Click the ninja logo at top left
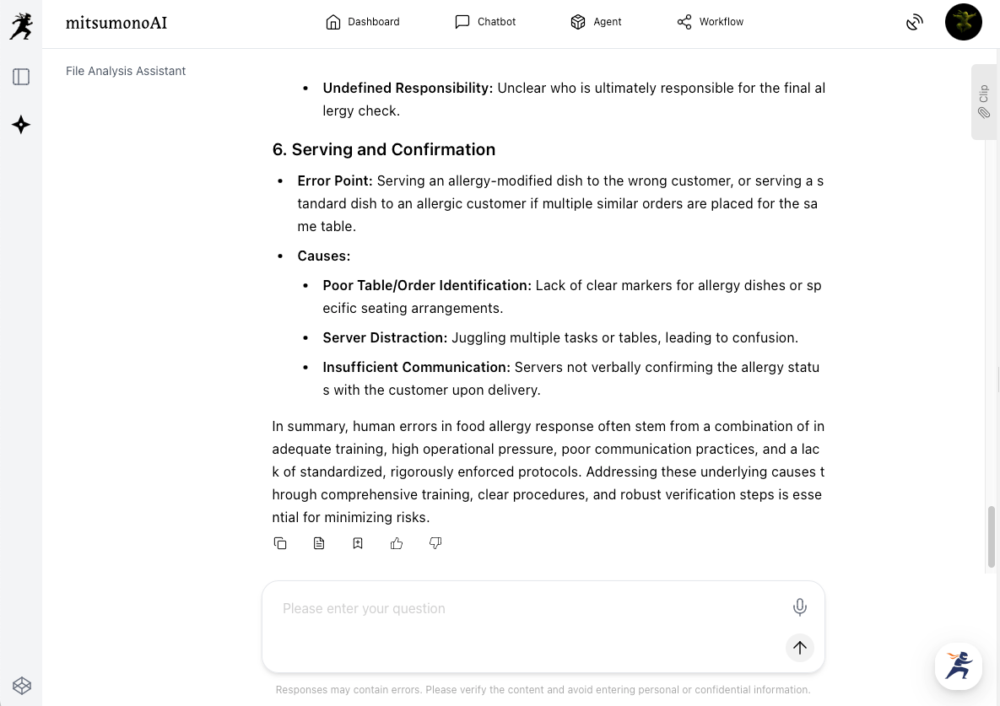The width and height of the screenshot is (1000, 706). pos(21,25)
